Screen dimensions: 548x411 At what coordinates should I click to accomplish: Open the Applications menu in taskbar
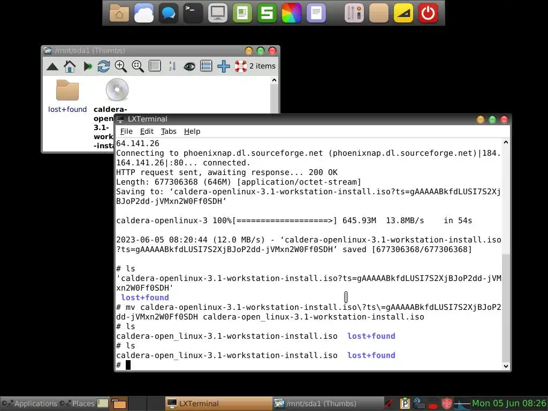pos(29,404)
